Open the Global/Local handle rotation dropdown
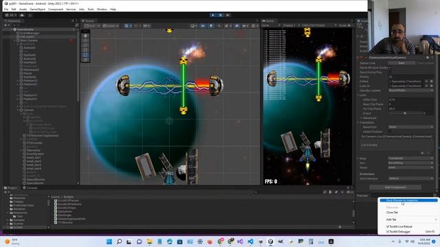440x247 pixels. click(x=110, y=26)
